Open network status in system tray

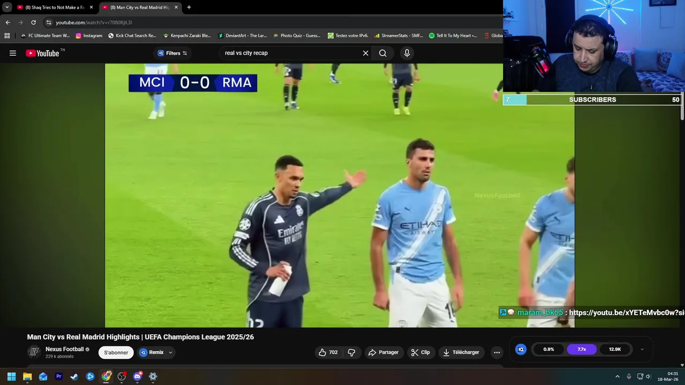click(640, 376)
